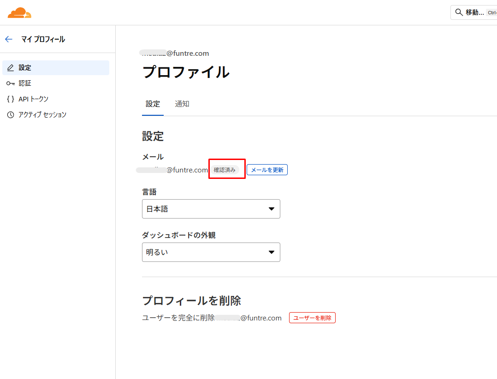Open the 言語 dropdown showing 日本語
Viewport: 497px width, 379px height.
pyautogui.click(x=211, y=209)
